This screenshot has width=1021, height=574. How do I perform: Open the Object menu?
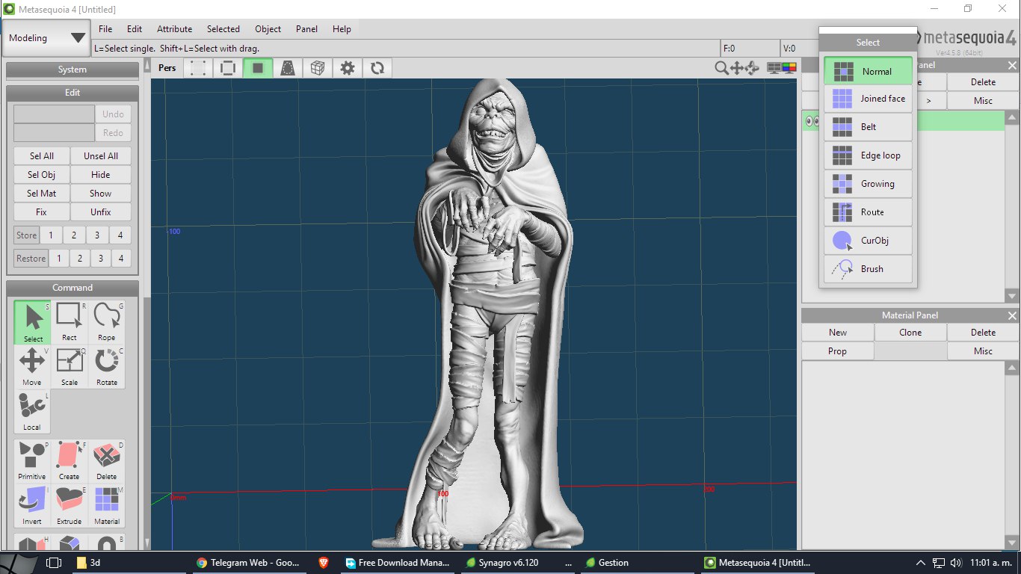(x=268, y=29)
